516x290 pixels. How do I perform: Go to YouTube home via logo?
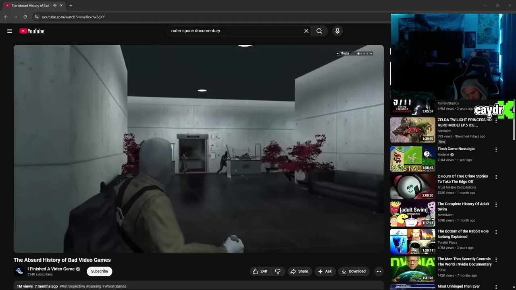[x=32, y=31]
